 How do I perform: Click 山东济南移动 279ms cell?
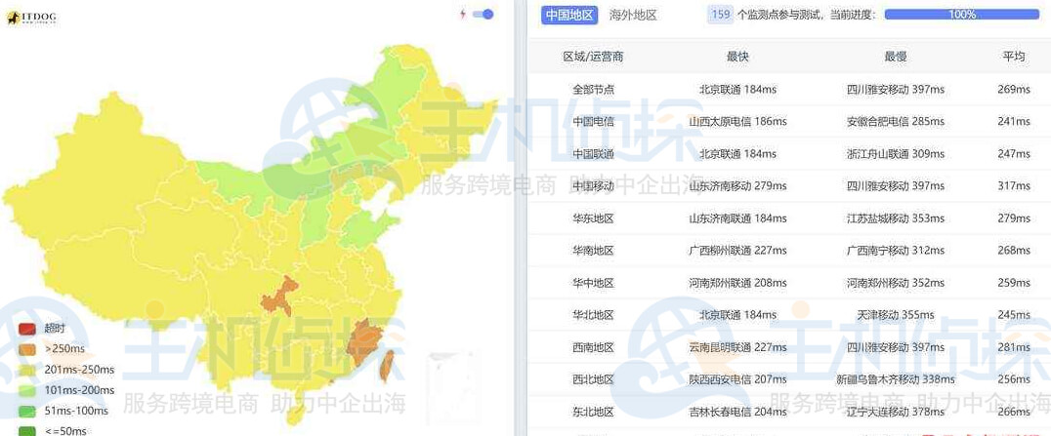click(737, 185)
